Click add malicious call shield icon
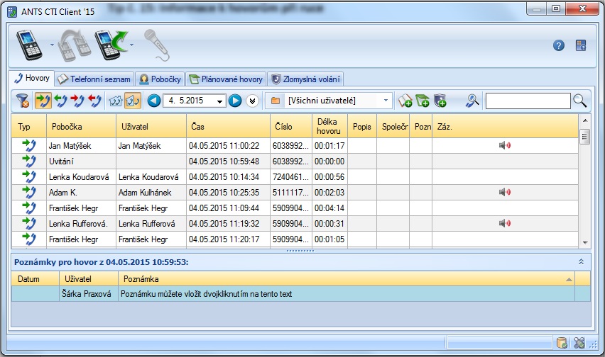The height and width of the screenshot is (357, 605). click(440, 101)
